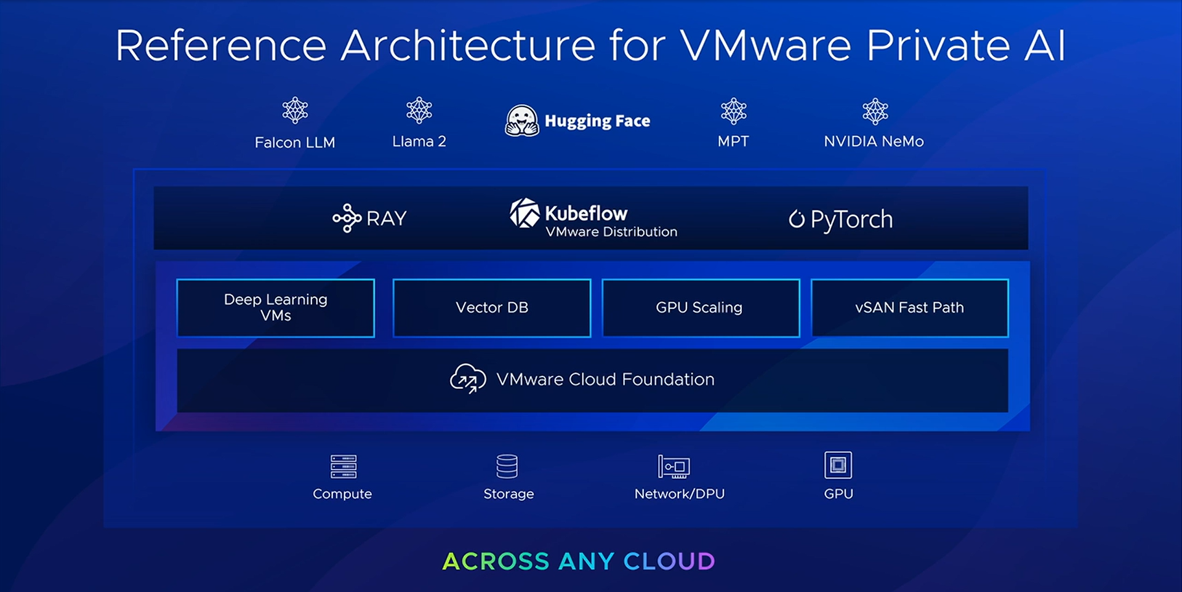Click the GPU label under chip icon
The image size is (1182, 592).
(x=838, y=494)
